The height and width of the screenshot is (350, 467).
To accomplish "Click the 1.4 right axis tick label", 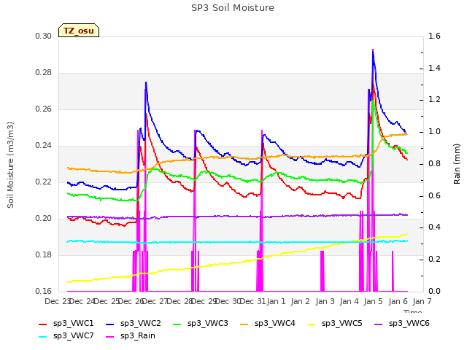I will [x=434, y=68].
